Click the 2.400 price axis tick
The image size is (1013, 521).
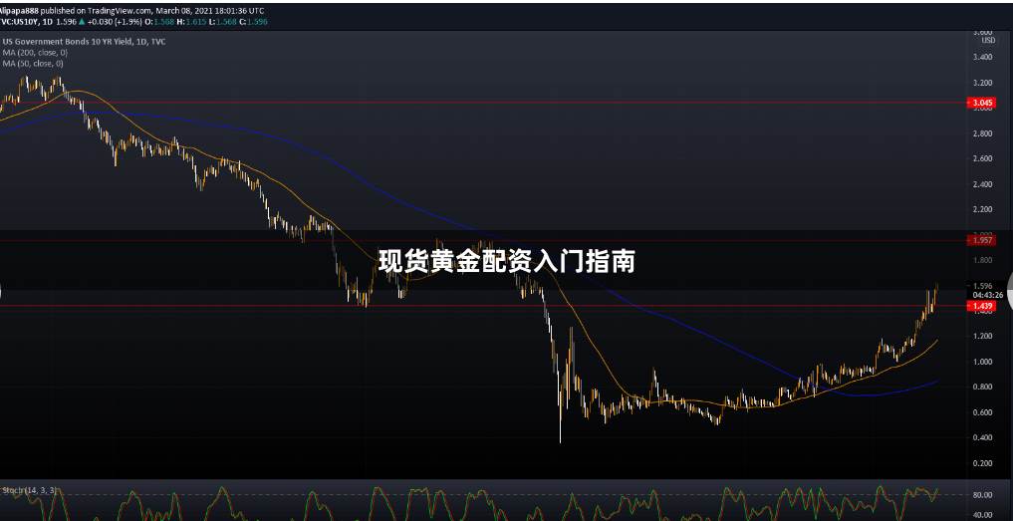pyautogui.click(x=982, y=184)
